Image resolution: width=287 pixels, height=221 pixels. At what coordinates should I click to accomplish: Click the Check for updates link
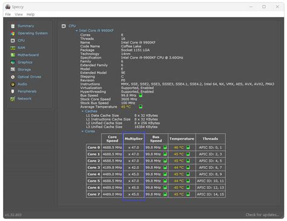(262, 215)
